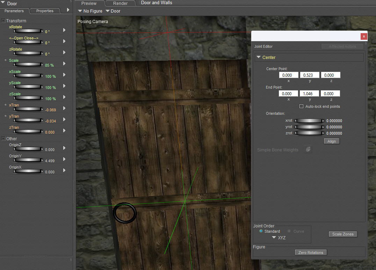Click the End Point y field
This screenshot has width=376, height=270.
(309, 93)
